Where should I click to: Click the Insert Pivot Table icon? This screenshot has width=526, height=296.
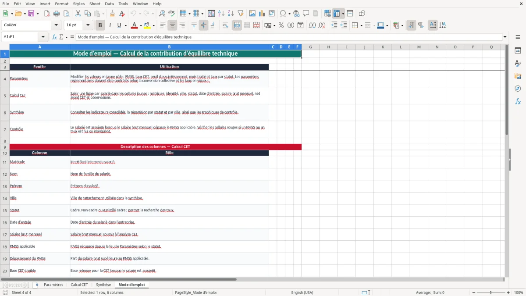click(272, 14)
